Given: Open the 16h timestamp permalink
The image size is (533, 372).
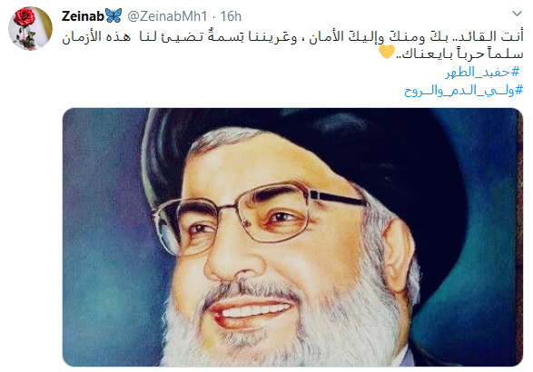Looking at the screenshot, I should [231, 16].
